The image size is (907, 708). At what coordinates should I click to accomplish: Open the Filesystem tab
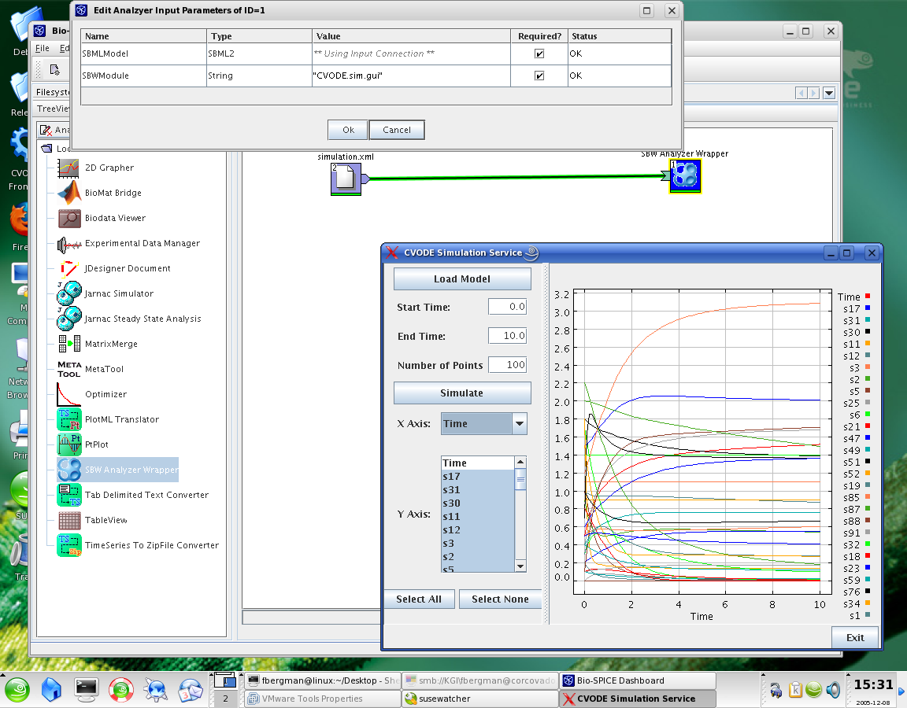tap(52, 92)
